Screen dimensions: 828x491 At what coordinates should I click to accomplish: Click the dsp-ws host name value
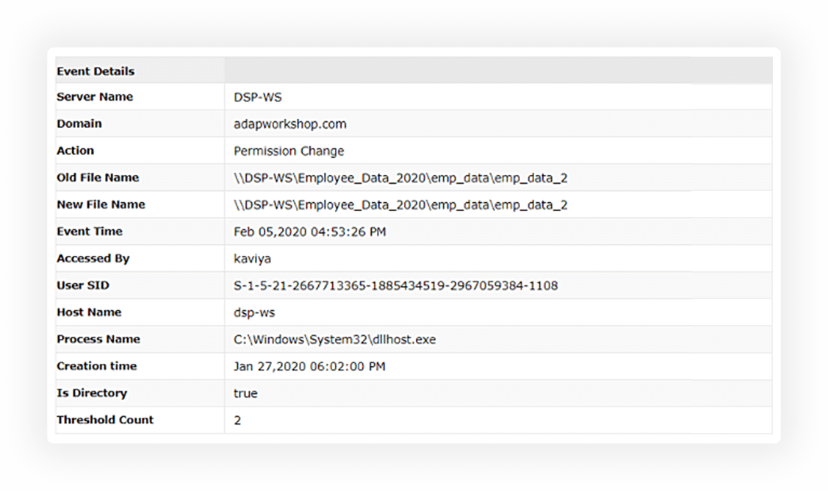[254, 313]
